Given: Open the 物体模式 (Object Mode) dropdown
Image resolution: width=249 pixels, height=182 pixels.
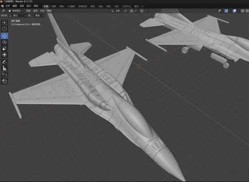Looking at the screenshot, I should pyautogui.click(x=16, y=11).
